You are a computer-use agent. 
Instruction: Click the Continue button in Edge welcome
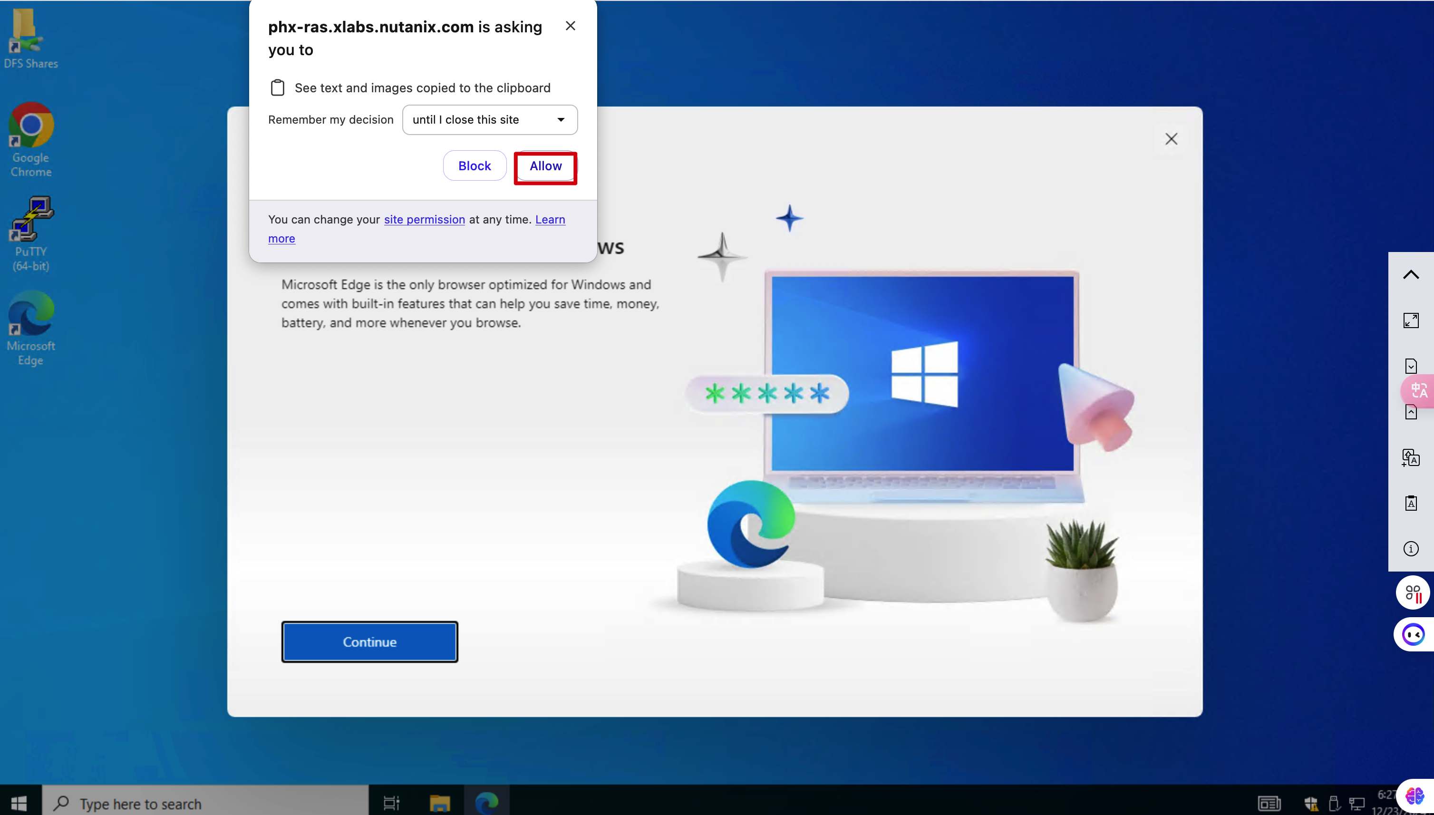tap(369, 641)
